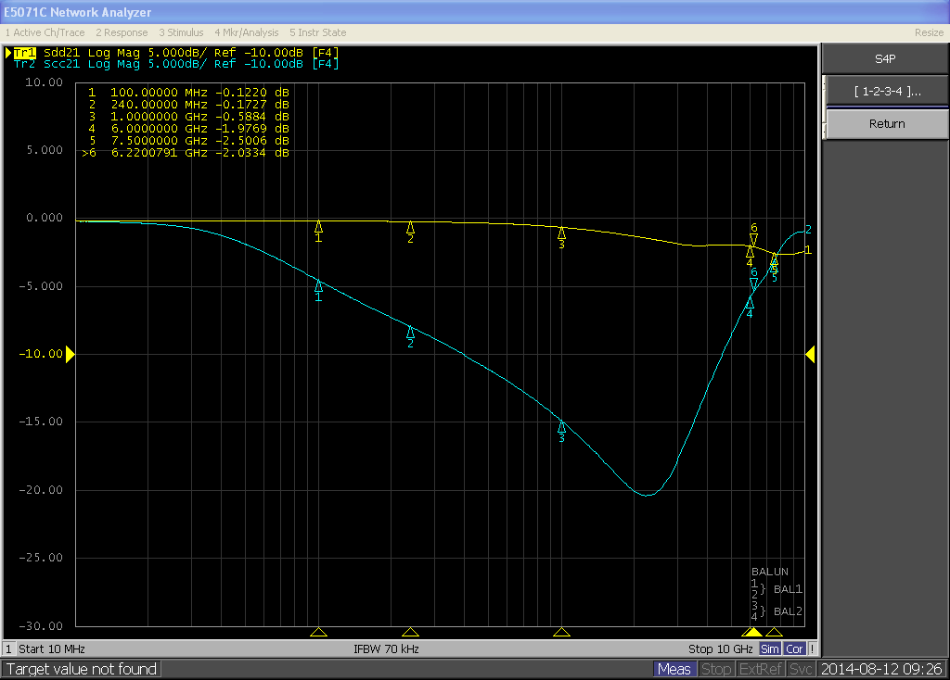Click the Return softkey
This screenshot has height=680, width=950.
pos(886,124)
